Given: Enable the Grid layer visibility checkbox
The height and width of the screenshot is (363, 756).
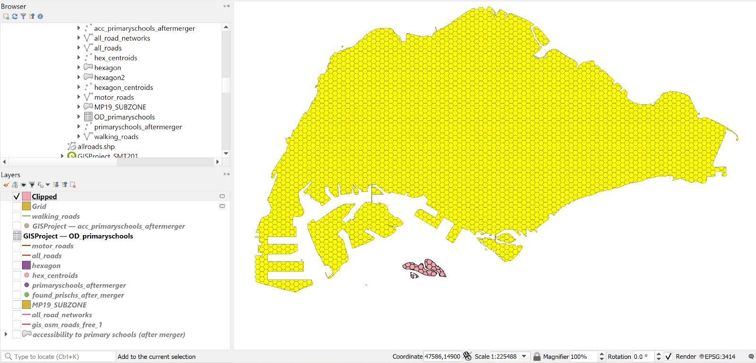Looking at the screenshot, I should (17, 206).
